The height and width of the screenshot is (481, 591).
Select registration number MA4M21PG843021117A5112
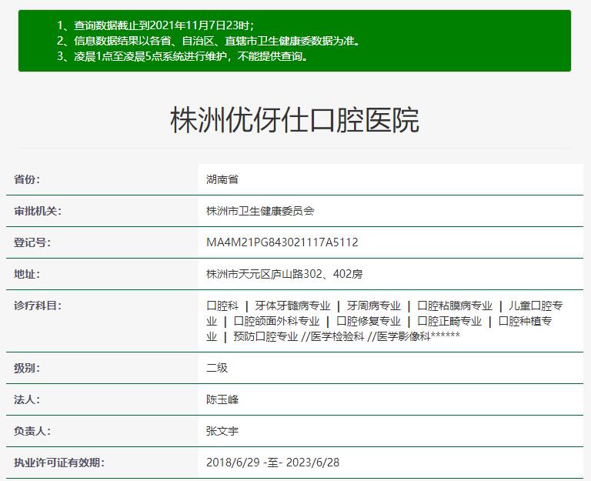pyautogui.click(x=282, y=242)
